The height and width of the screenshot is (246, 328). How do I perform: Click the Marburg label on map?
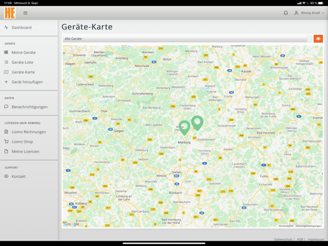[x=184, y=142]
